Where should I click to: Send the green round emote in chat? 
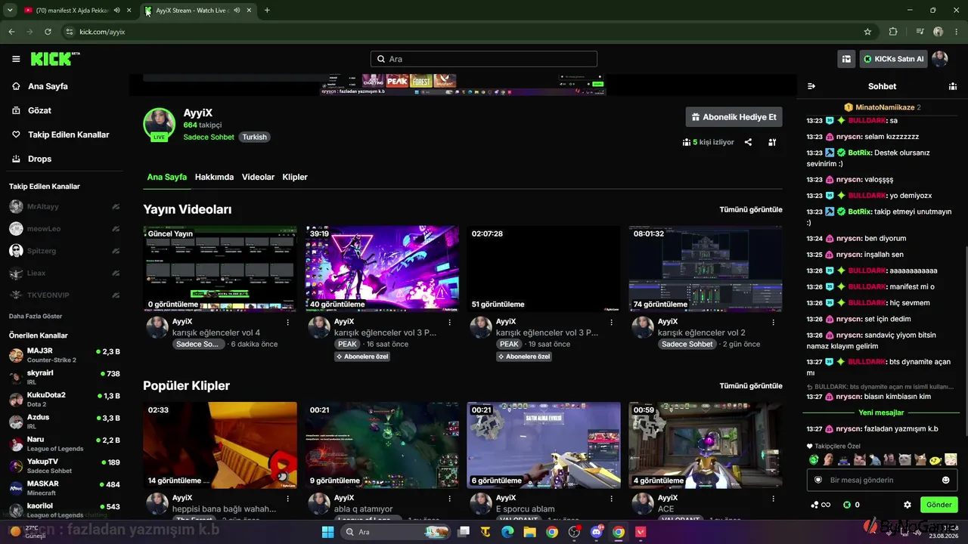[x=813, y=459]
